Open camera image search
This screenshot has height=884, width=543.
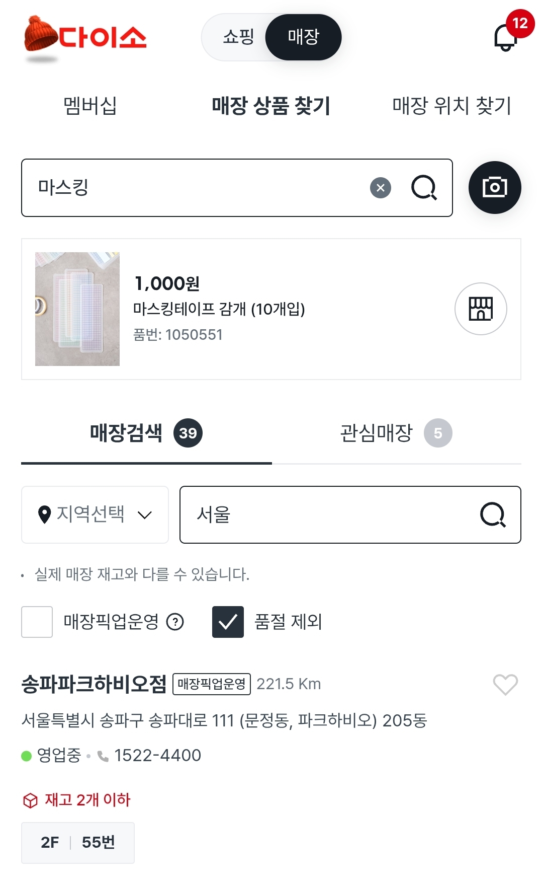pyautogui.click(x=495, y=188)
